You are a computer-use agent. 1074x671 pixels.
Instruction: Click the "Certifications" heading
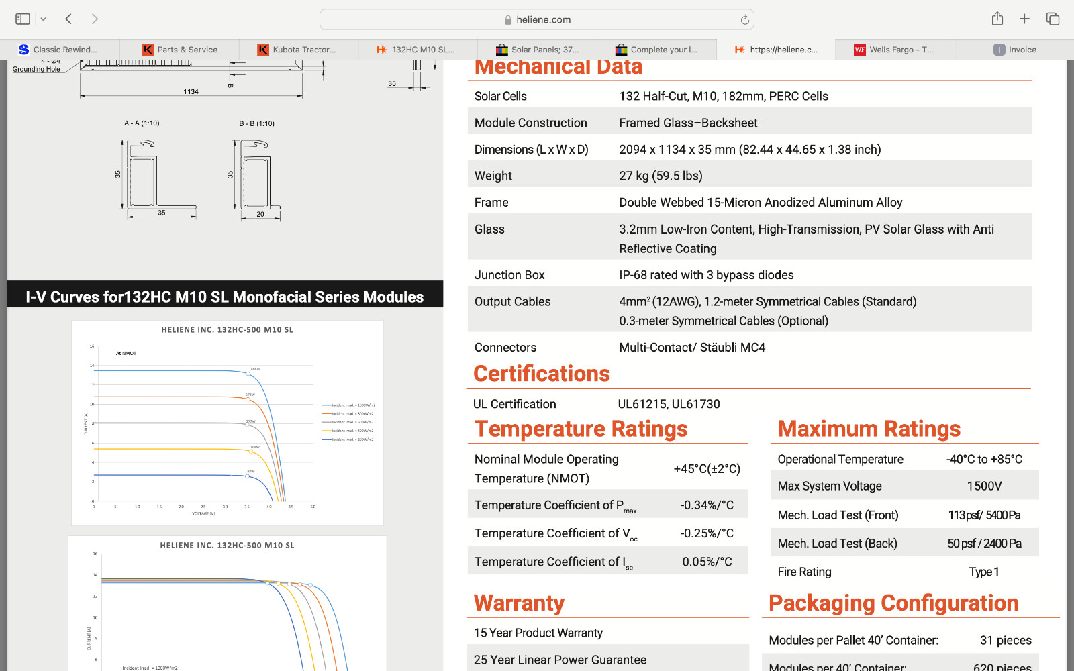(542, 374)
